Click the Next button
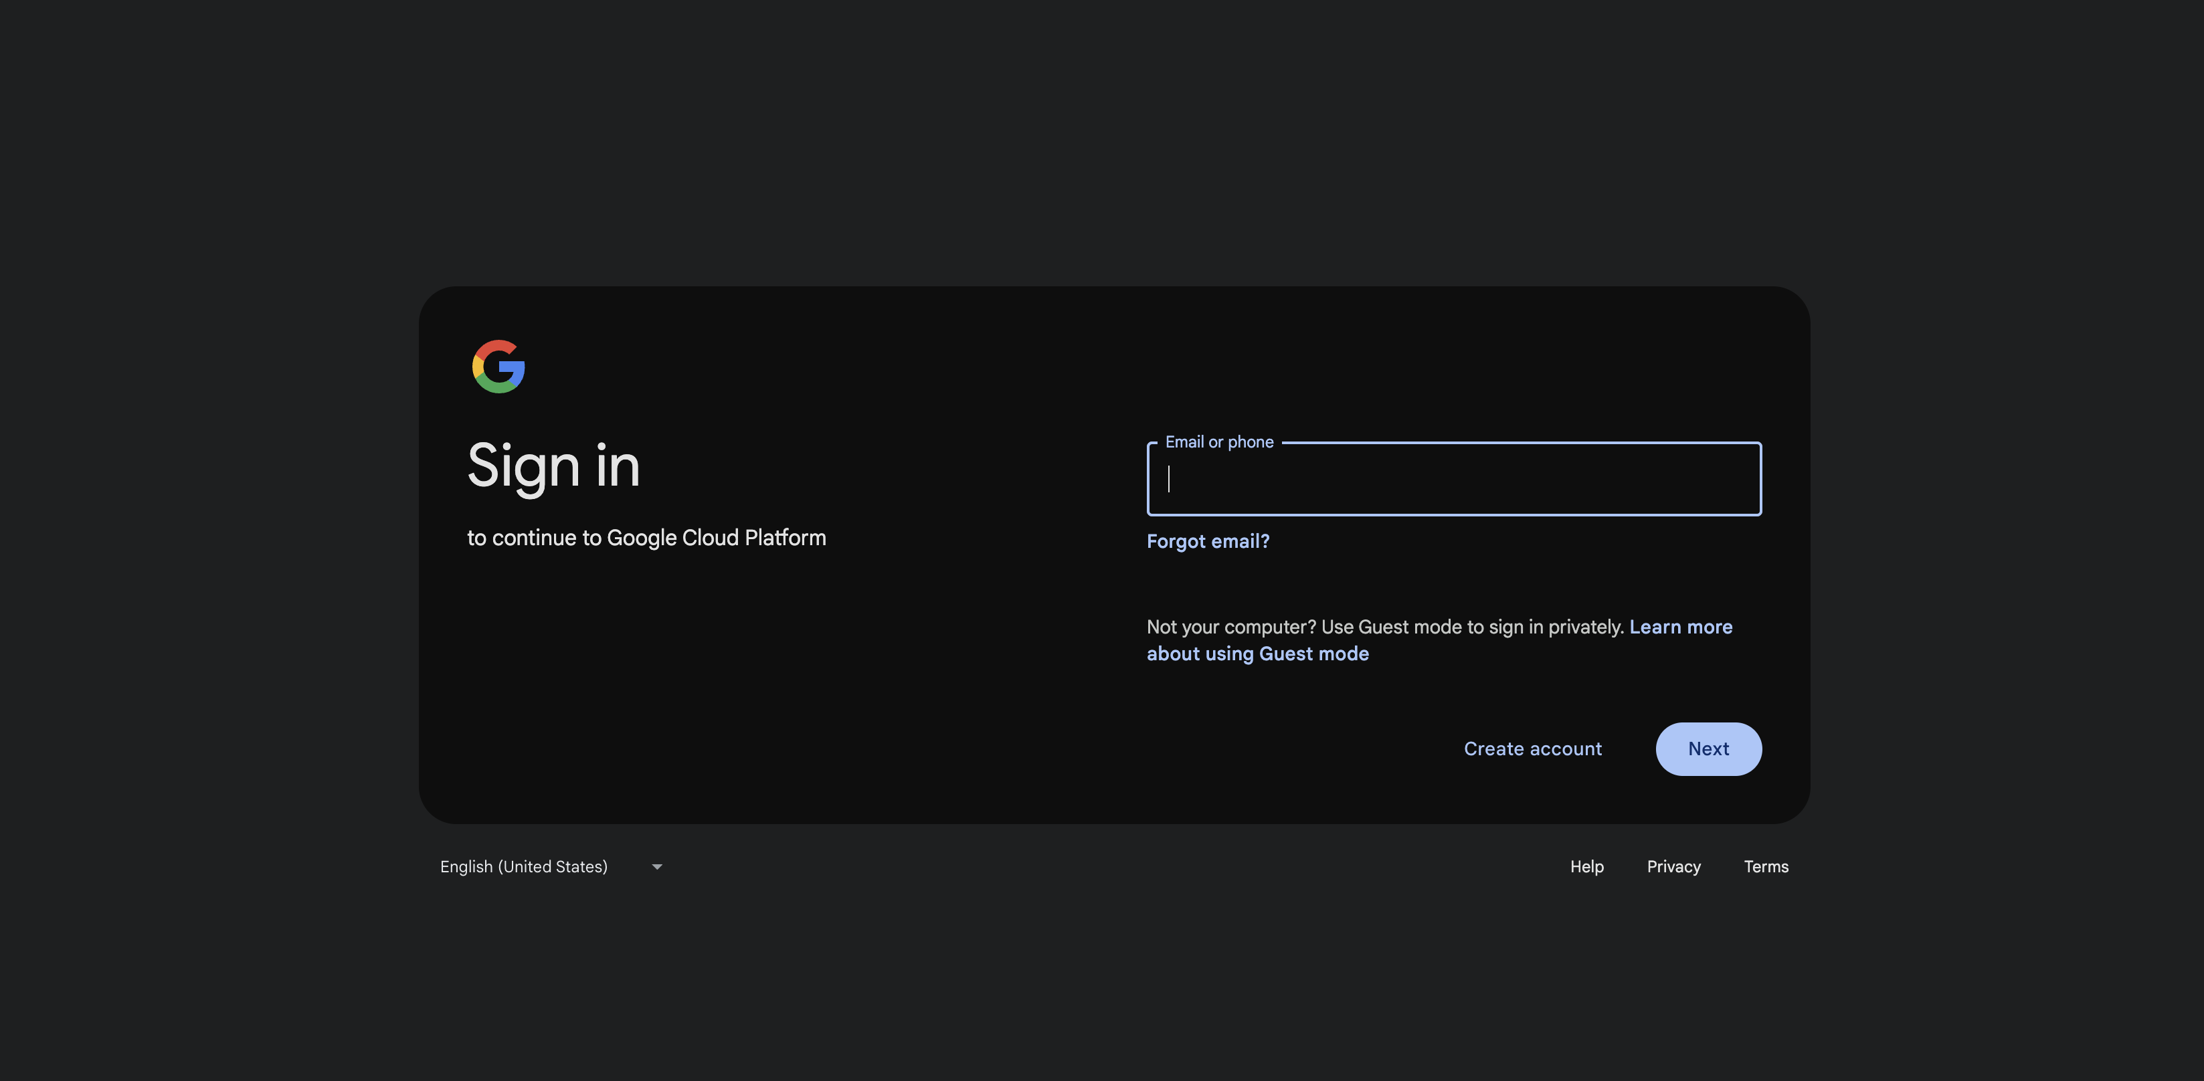The image size is (2204, 1081). [x=1708, y=749]
